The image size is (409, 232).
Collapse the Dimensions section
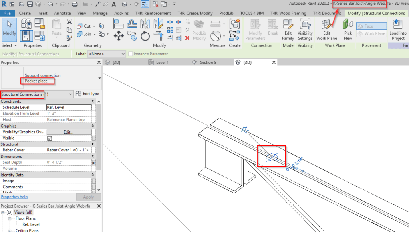click(x=93, y=157)
